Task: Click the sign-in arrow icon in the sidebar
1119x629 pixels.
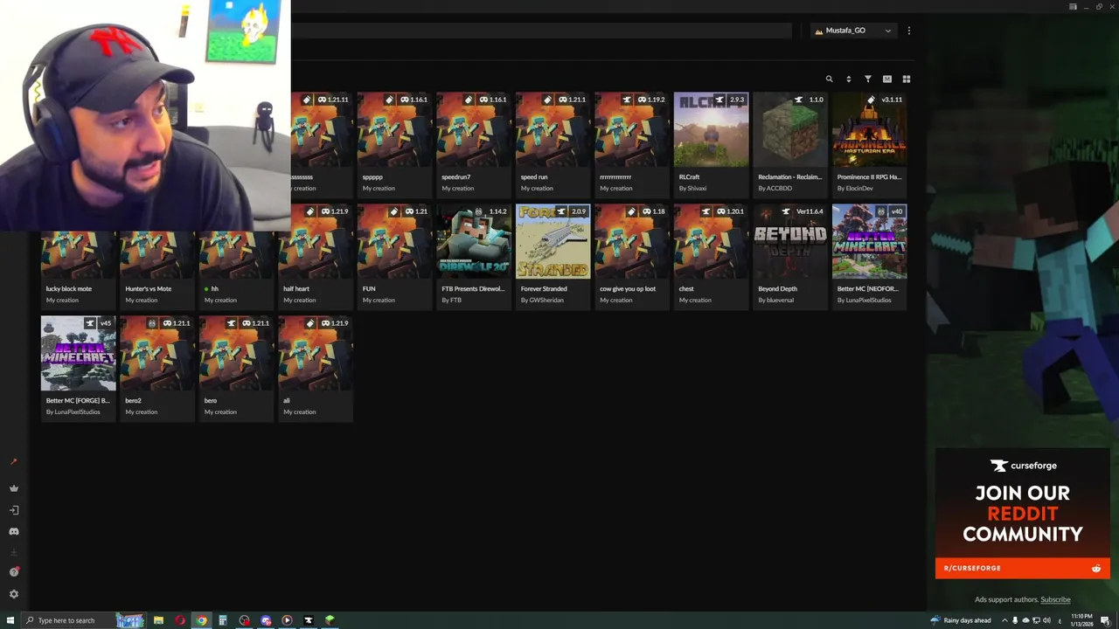Action: (13, 510)
